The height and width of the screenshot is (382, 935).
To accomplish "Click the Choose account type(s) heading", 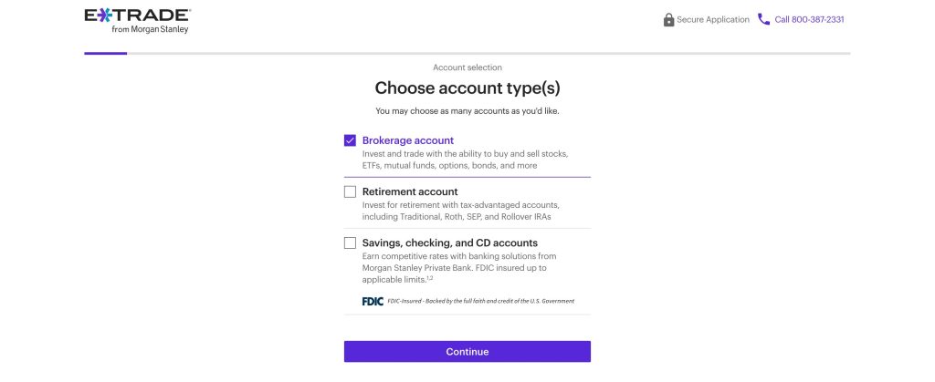I will (467, 88).
